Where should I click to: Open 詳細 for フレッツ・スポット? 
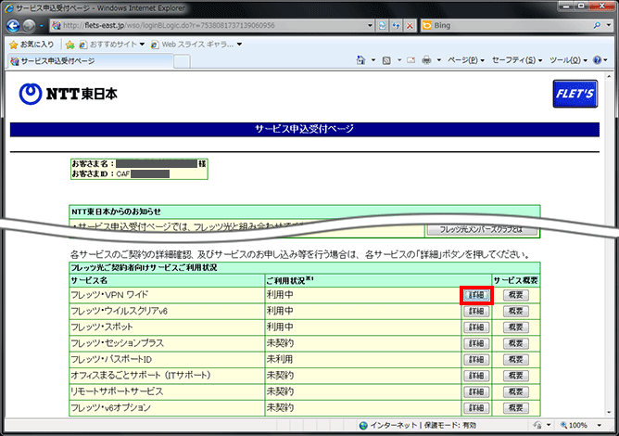(x=476, y=327)
